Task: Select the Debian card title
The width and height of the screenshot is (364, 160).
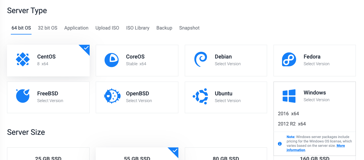Action: (223, 57)
